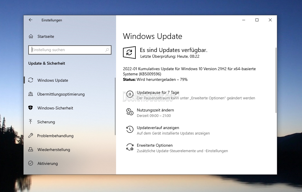Click the Windows Update sync arrows icon
This screenshot has height=192, width=302.
click(31, 80)
